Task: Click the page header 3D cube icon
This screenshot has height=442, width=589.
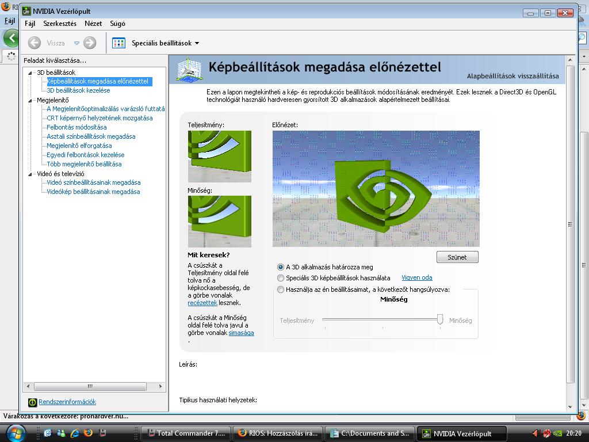Action: click(189, 69)
